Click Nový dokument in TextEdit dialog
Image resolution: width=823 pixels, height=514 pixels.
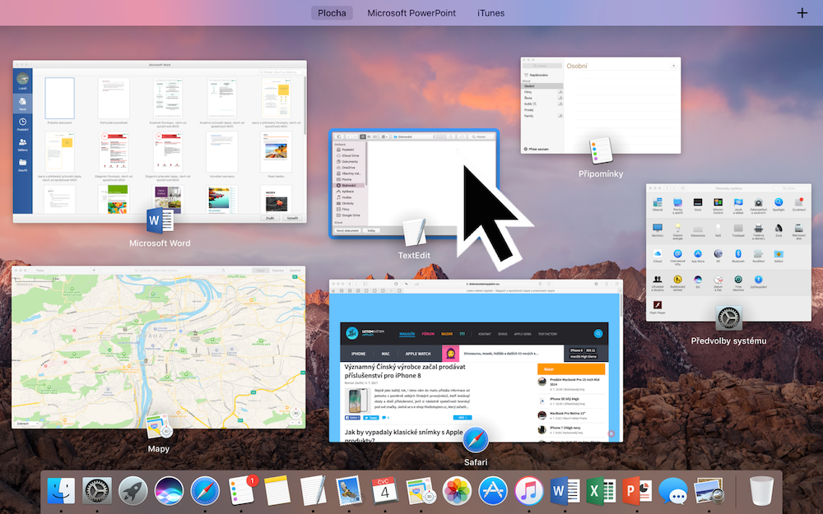347,230
